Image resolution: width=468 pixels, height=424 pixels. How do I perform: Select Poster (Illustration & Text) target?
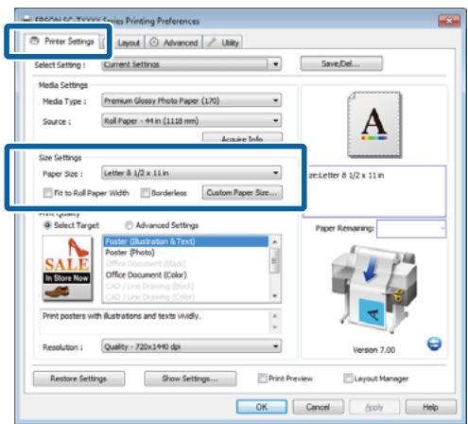point(186,241)
